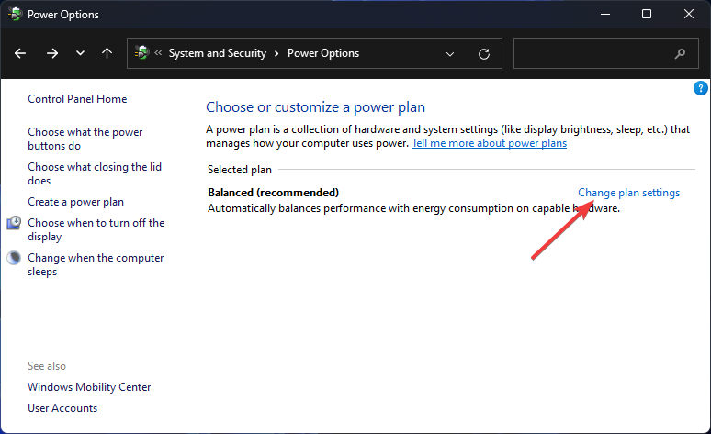Open Change when the computer sleeps
This screenshot has height=434, width=711.
[x=96, y=264]
